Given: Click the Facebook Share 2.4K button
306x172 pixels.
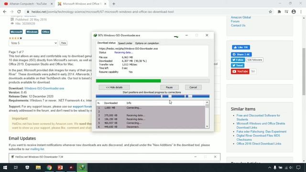Looking at the screenshot, I should 241,54.
